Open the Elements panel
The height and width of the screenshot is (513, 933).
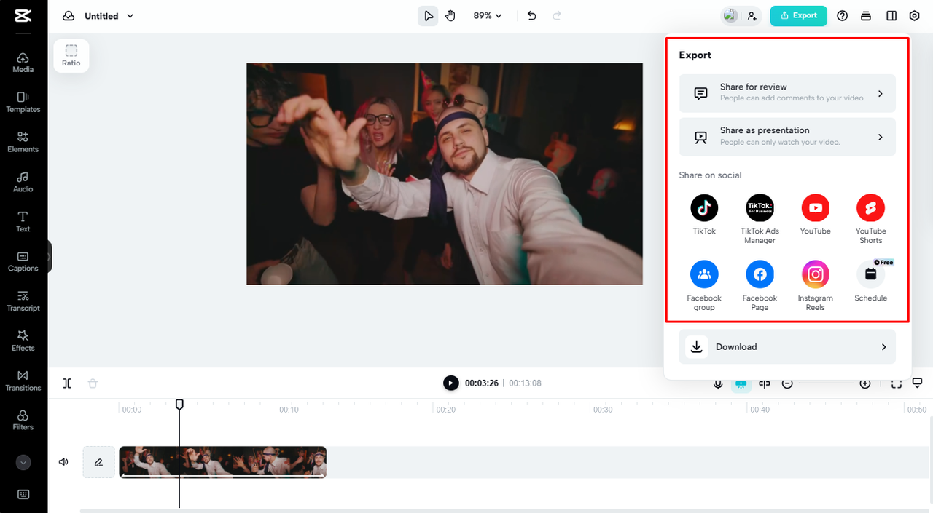tap(23, 143)
